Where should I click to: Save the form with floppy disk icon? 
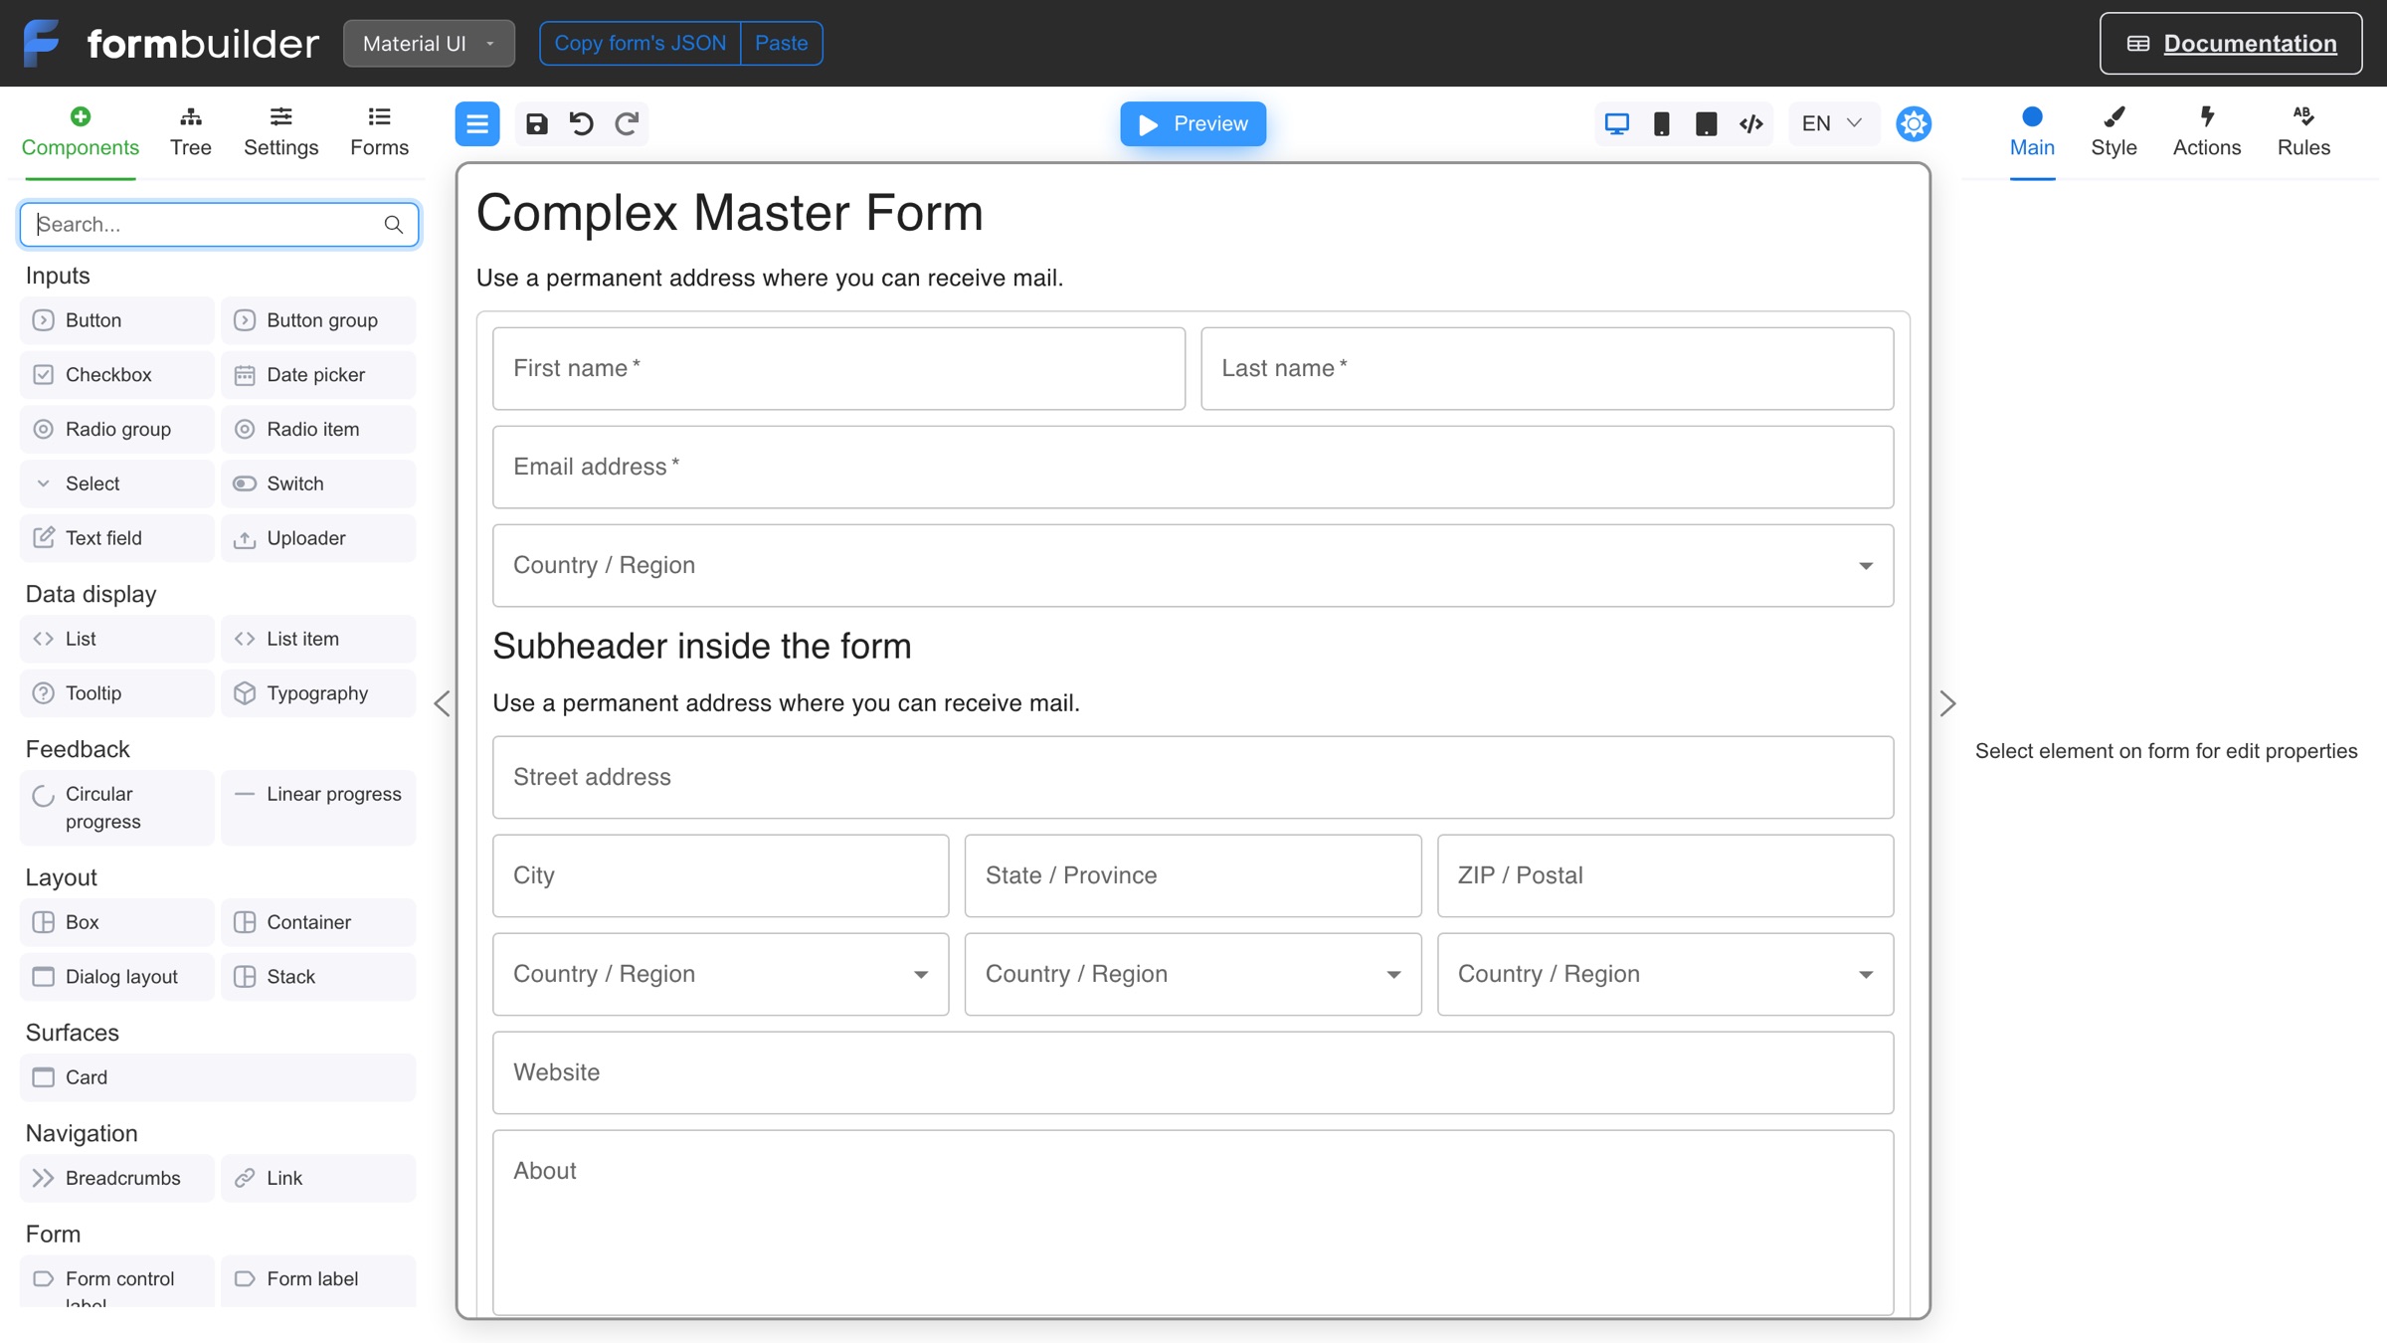pyautogui.click(x=537, y=123)
